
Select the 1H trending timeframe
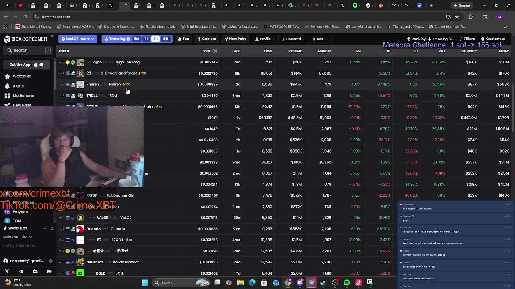coord(146,39)
